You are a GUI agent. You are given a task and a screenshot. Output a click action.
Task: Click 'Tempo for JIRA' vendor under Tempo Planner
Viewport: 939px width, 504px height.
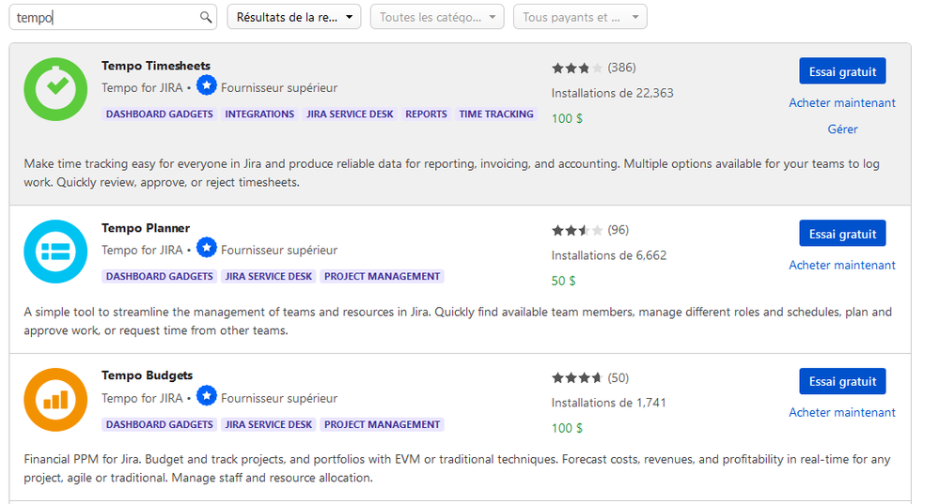tap(142, 250)
